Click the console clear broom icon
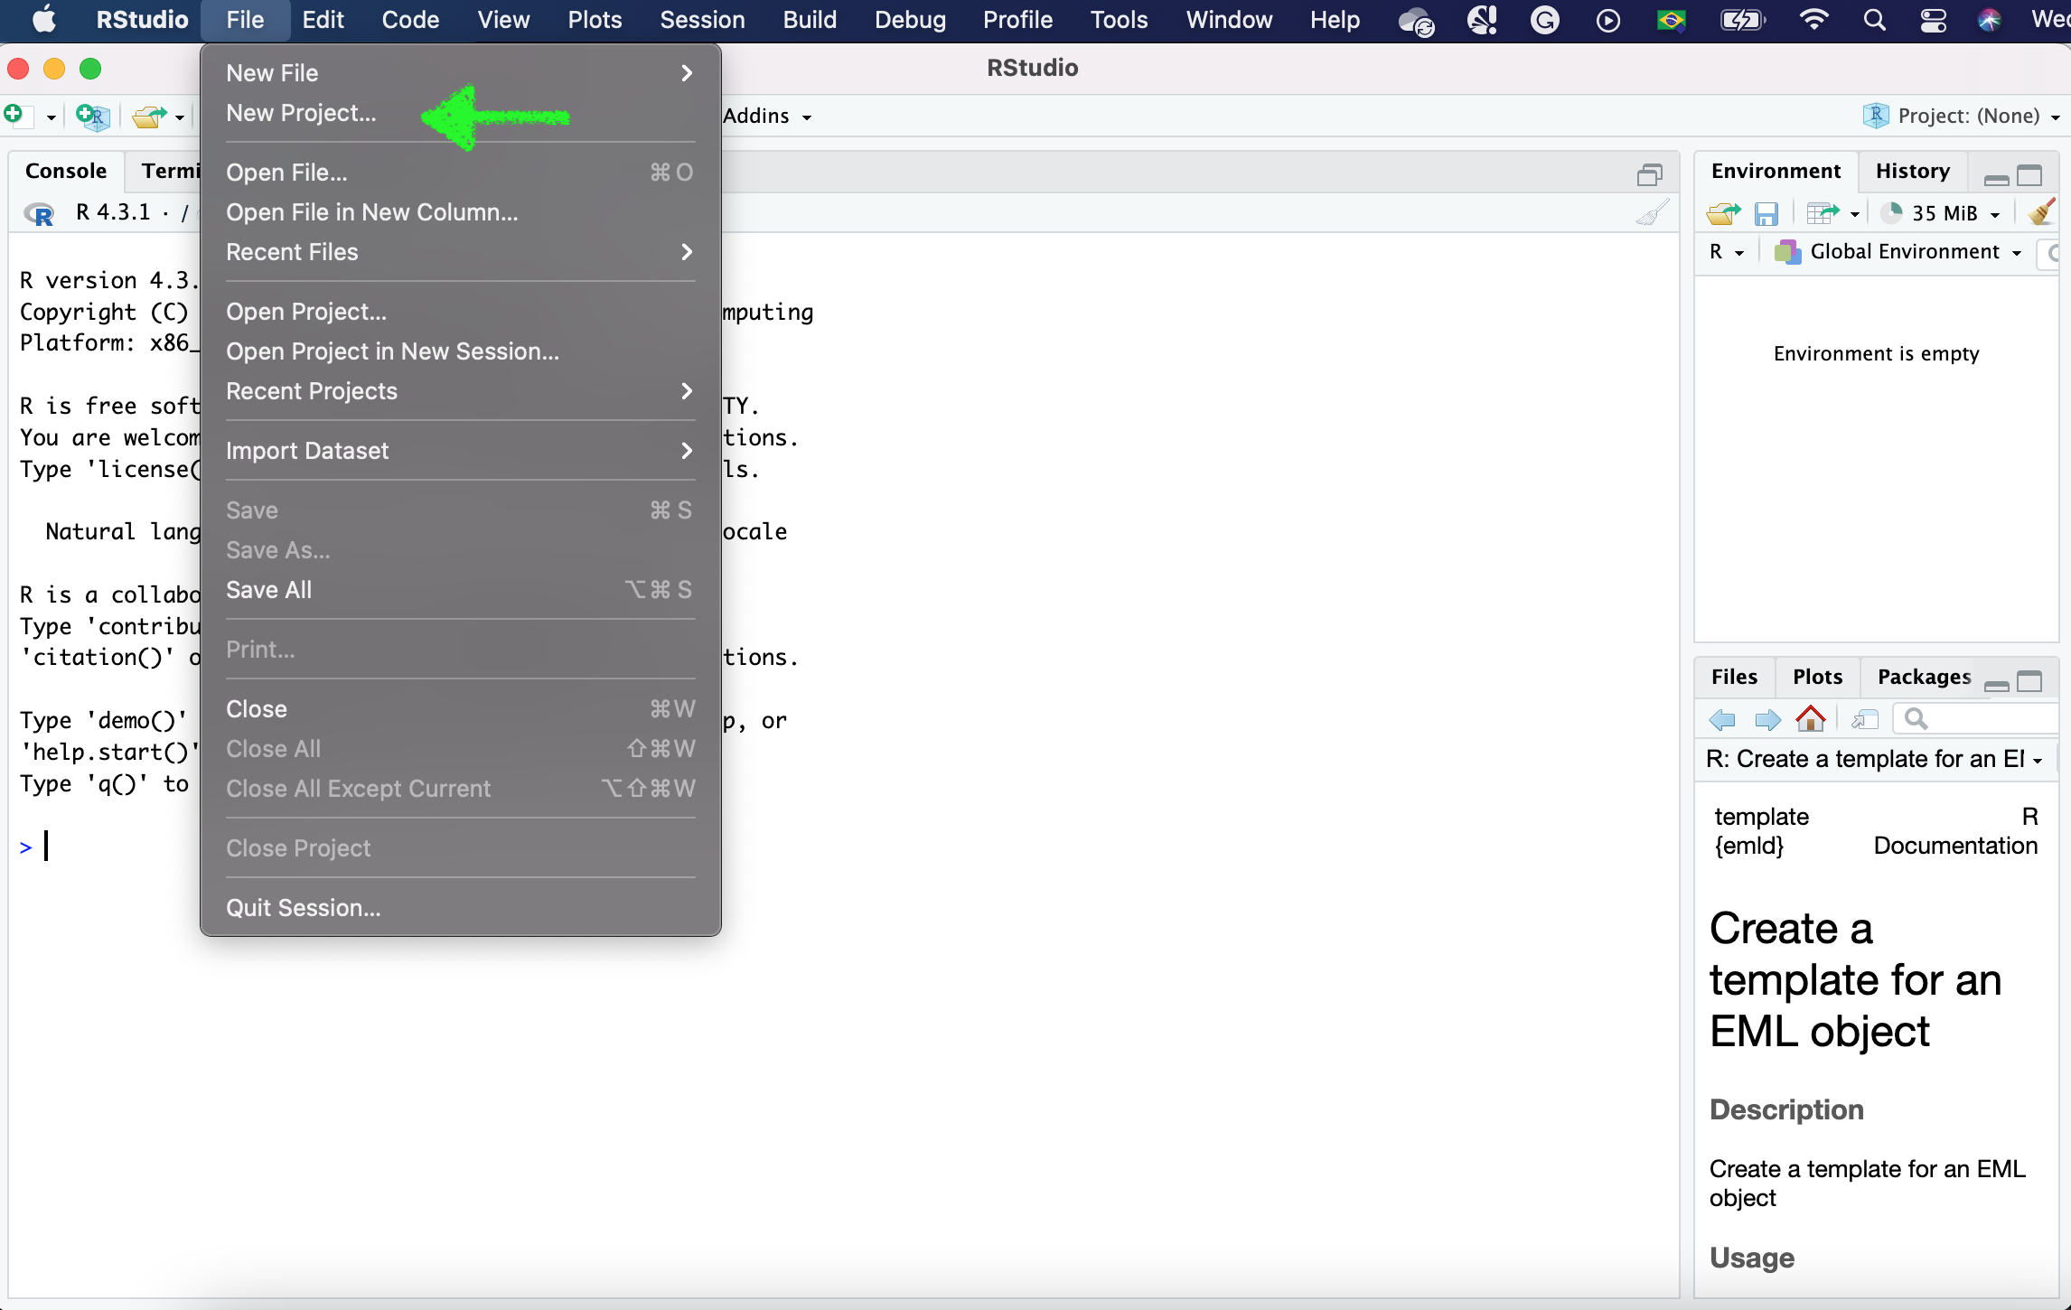The width and height of the screenshot is (2071, 1310). pos(1652,213)
